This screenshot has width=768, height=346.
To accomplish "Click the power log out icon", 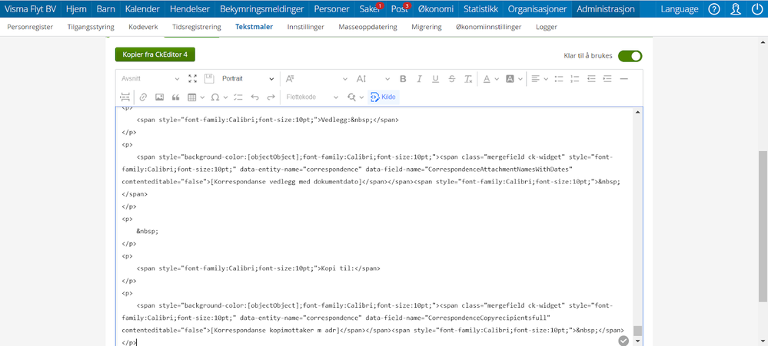I will pyautogui.click(x=757, y=8).
